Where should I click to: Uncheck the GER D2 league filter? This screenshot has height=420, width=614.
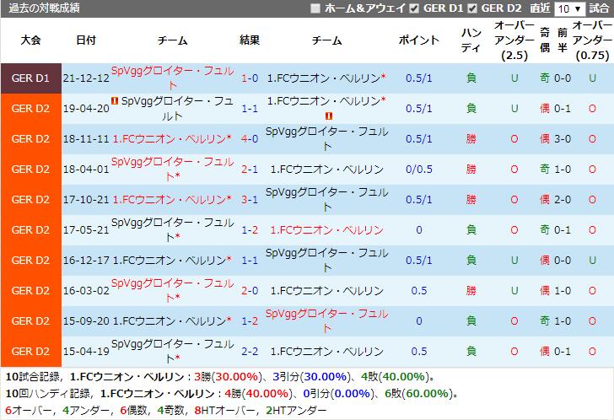(x=472, y=8)
